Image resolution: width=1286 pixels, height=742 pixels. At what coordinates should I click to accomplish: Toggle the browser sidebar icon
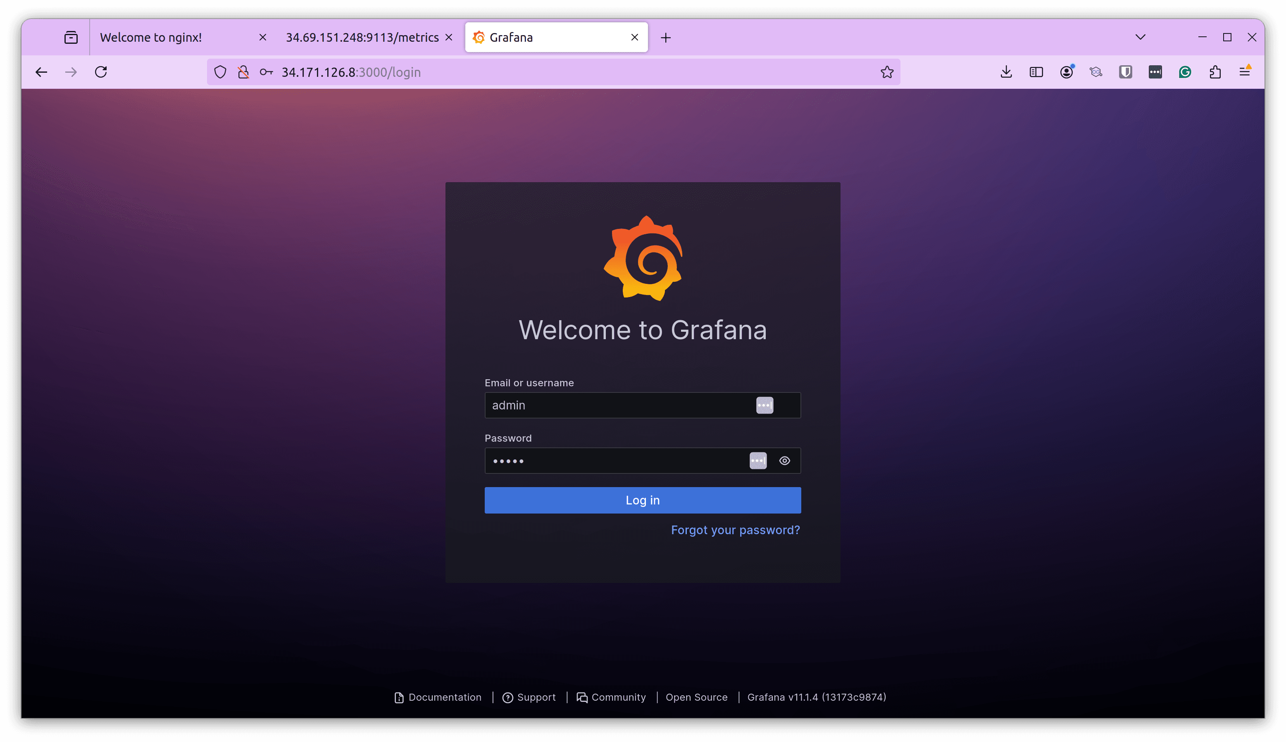[1036, 72]
